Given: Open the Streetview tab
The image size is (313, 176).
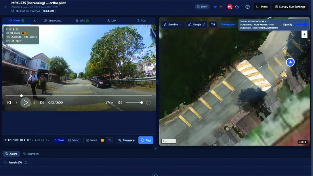Looking at the screenshot, I should tap(53, 21).
